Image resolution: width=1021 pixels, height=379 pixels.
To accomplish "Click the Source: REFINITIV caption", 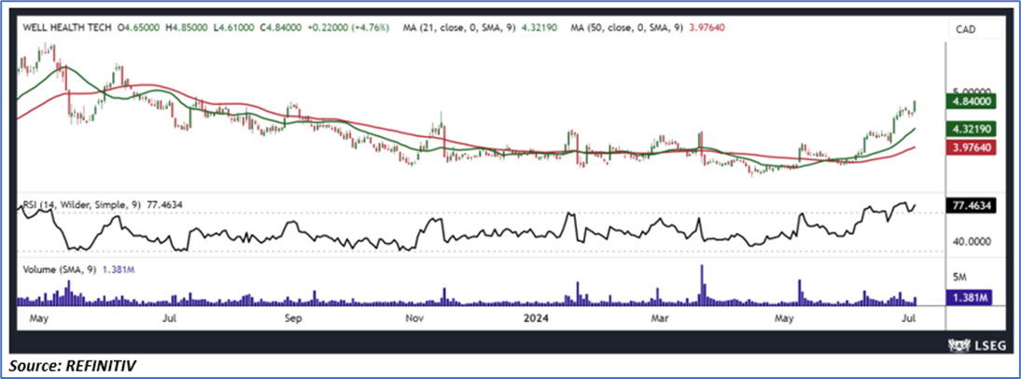I will point(73,367).
